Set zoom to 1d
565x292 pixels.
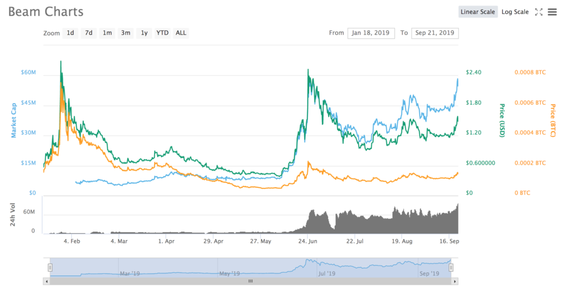(x=70, y=33)
